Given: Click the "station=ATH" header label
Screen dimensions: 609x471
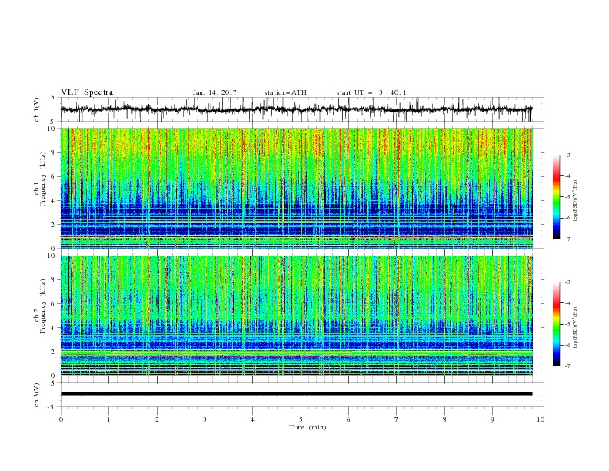Looking at the screenshot, I should (x=285, y=92).
